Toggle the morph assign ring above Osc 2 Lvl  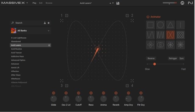click(x=66, y=93)
